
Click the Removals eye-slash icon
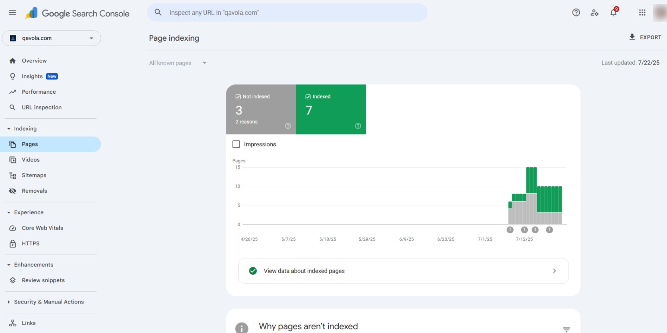(13, 191)
